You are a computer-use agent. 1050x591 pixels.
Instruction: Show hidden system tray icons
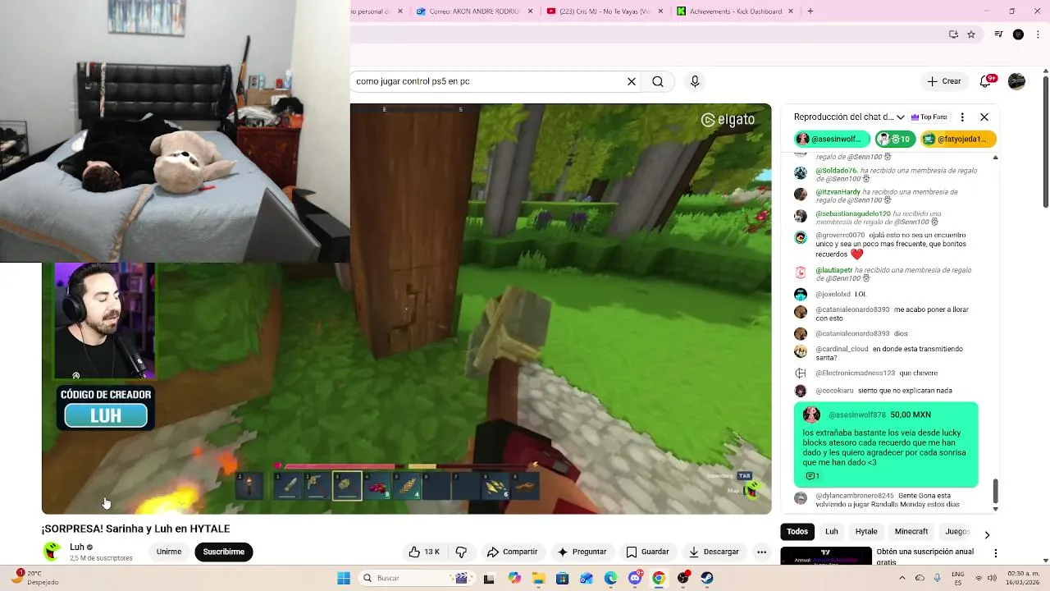tap(902, 578)
